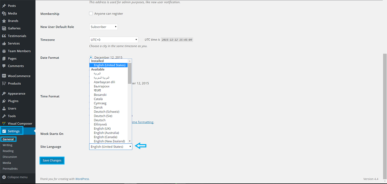
Task: Click the Collapse menu arrow icon
Action: coord(4,177)
